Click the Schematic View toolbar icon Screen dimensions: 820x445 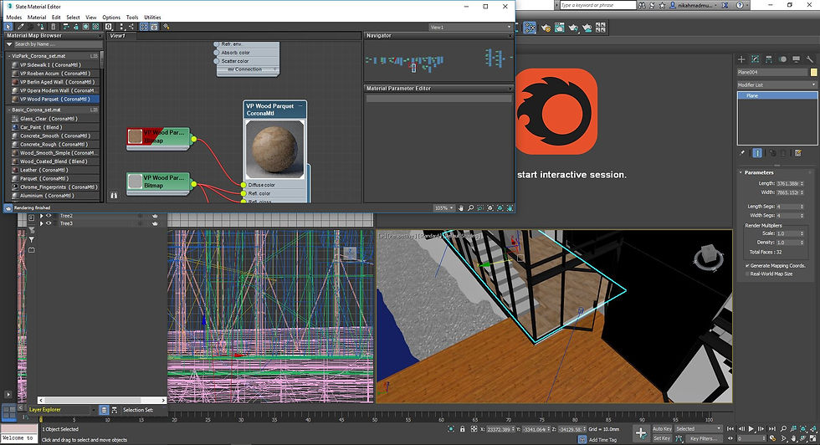pyautogui.click(x=530, y=28)
